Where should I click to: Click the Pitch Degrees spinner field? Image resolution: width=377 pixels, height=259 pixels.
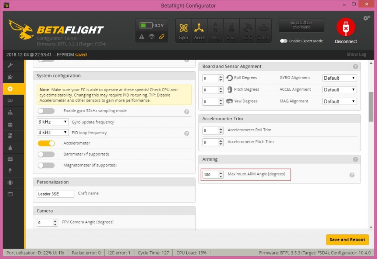coord(213,90)
